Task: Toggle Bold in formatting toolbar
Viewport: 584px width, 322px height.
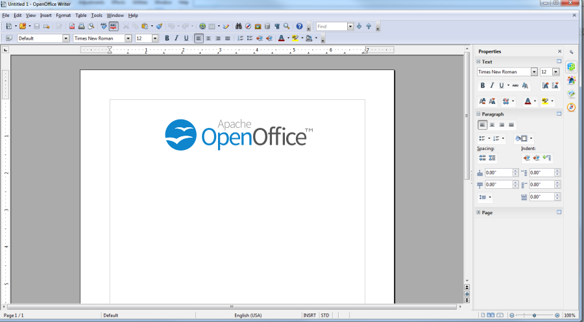Action: click(x=167, y=38)
